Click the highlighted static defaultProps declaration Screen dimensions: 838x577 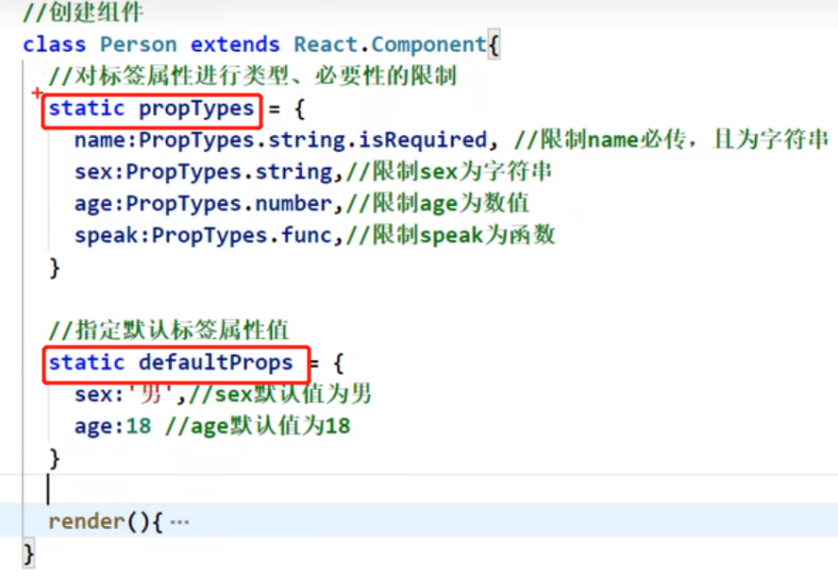click(x=176, y=363)
